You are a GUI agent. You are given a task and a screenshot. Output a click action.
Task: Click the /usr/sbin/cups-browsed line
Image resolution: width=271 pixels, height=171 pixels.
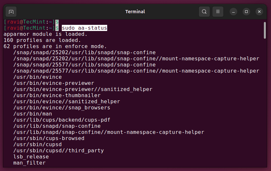pos(49,138)
